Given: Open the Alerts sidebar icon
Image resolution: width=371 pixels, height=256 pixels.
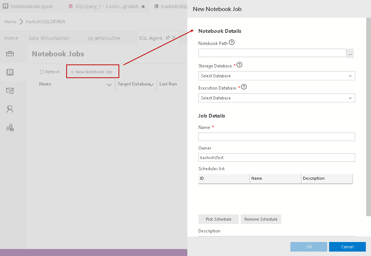Looking at the screenshot, I should pos(10,91).
